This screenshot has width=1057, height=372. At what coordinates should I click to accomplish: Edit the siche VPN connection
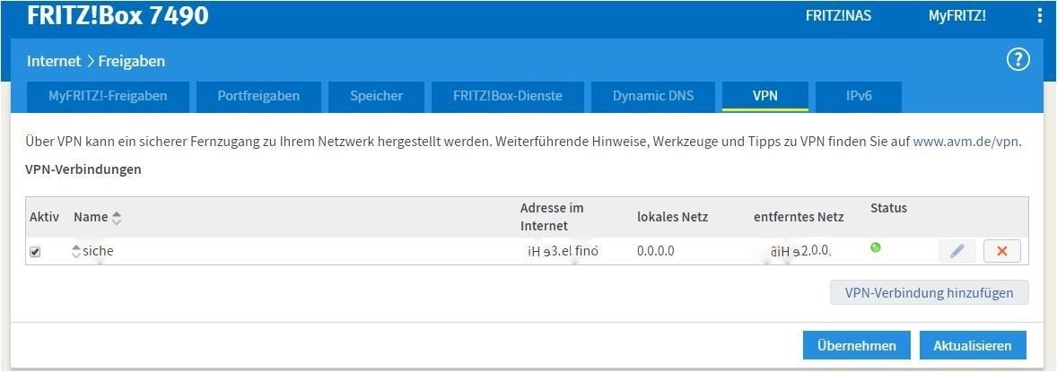(957, 251)
